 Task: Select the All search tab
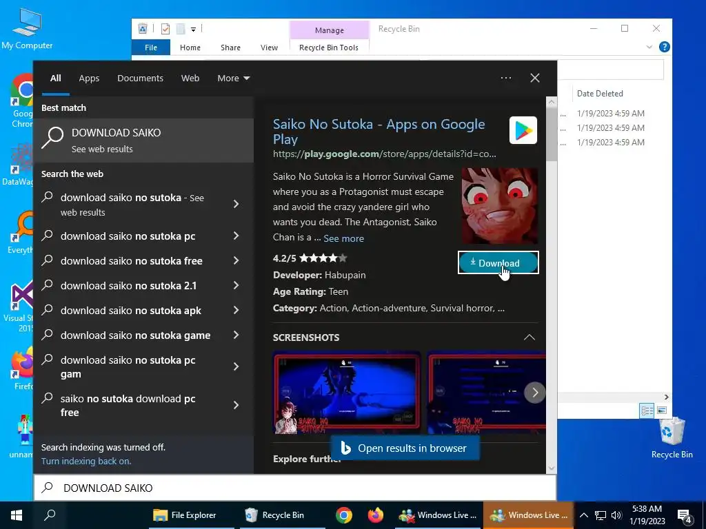point(55,79)
